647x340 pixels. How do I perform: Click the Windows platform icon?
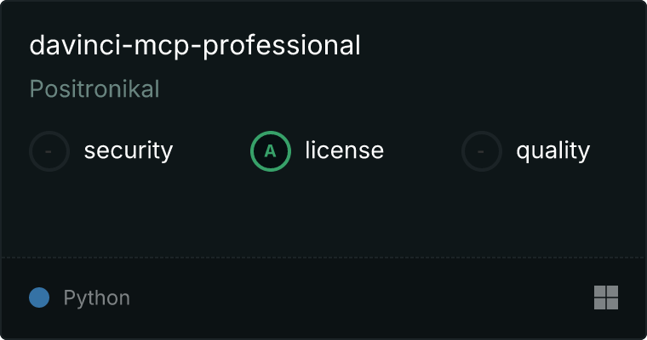(x=606, y=297)
